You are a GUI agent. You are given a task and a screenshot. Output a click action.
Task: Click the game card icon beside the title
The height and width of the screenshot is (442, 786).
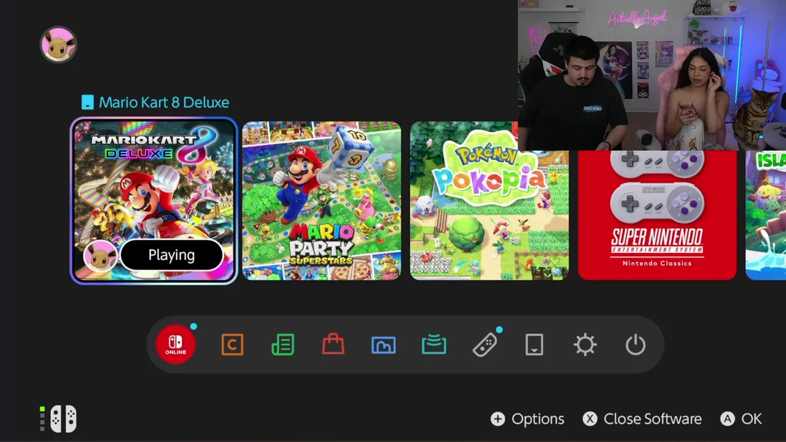coord(88,103)
